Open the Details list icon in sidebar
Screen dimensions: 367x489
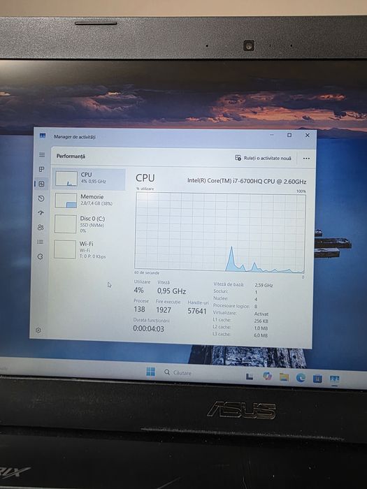tap(41, 242)
